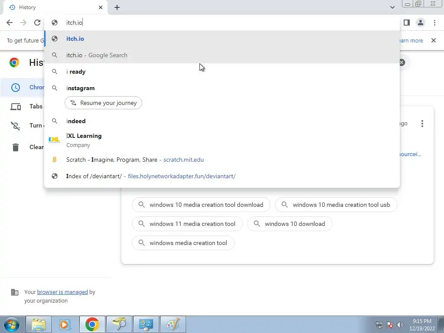Click 'windows 10 media creation tool usb' chip
The height and width of the screenshot is (333, 444).
coord(336,205)
